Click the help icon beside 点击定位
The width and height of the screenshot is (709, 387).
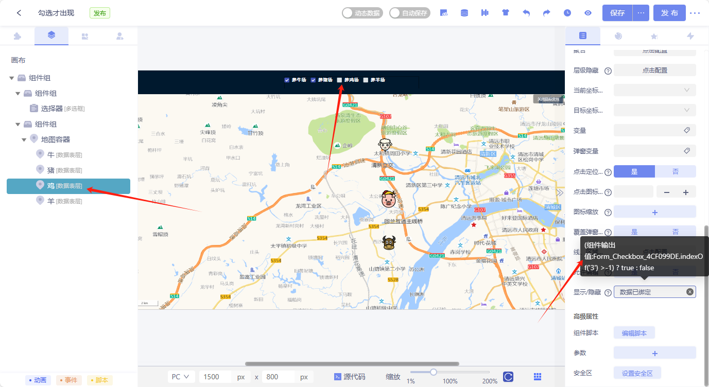point(608,172)
